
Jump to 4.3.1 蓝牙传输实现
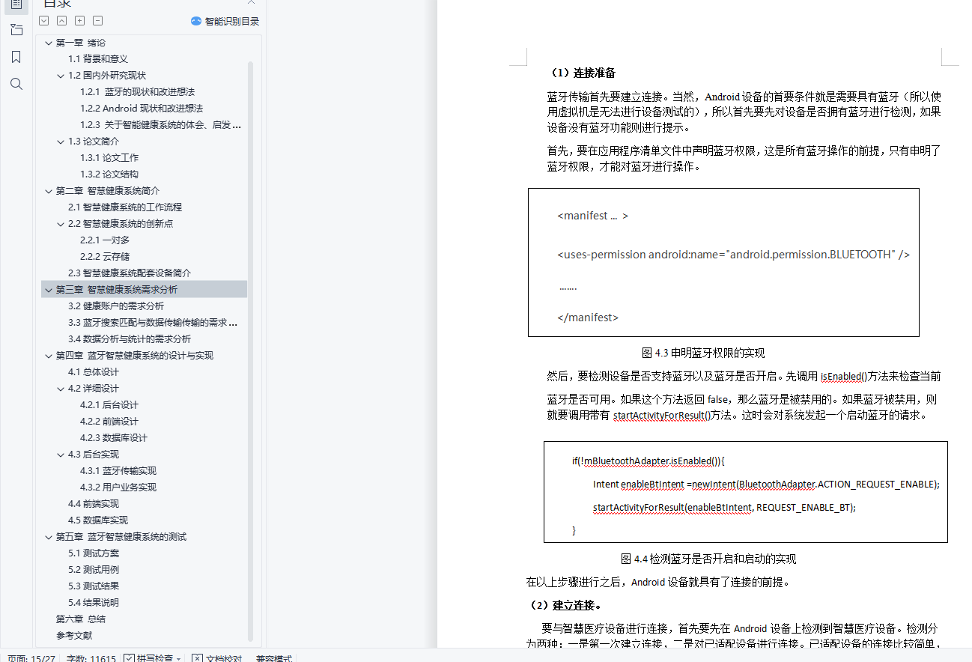118,471
